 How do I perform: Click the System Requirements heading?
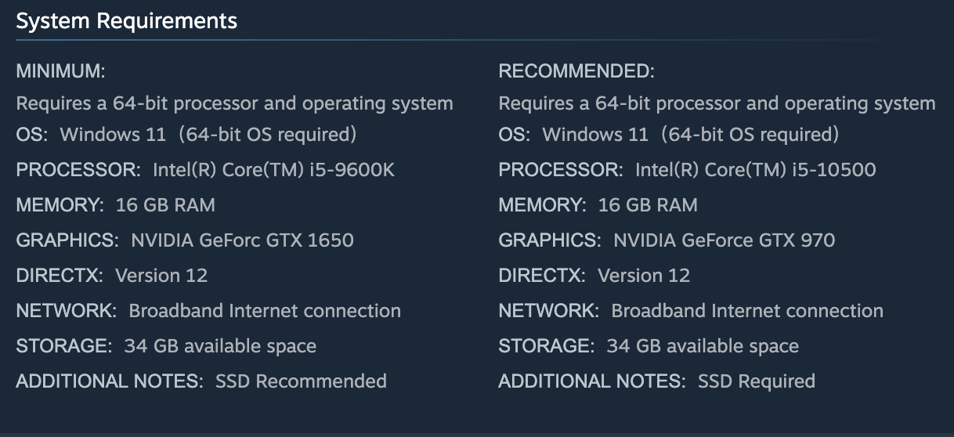point(126,21)
